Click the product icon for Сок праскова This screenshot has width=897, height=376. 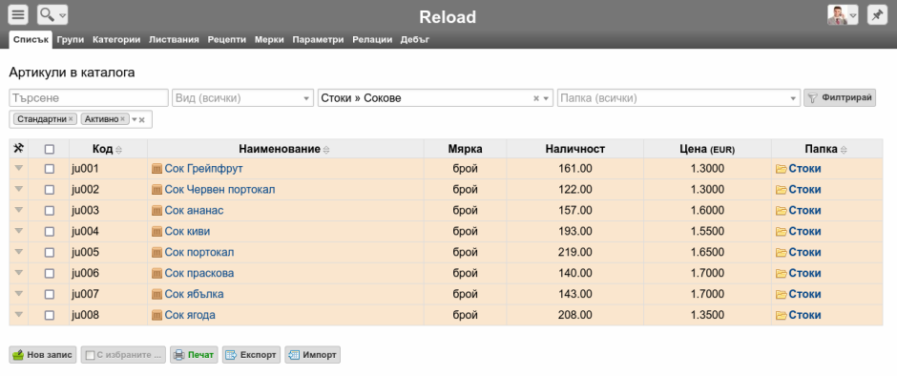(156, 274)
